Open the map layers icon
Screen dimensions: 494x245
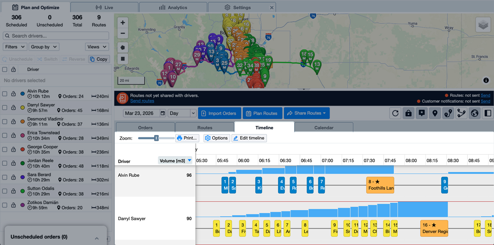(483, 25)
